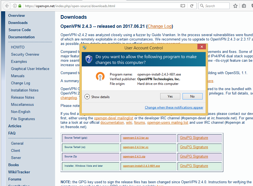
Task: Open FAQ in the sidebar
Action: pos(12,133)
